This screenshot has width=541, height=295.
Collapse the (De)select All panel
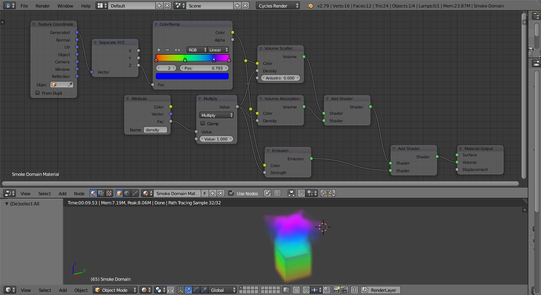pyautogui.click(x=7, y=204)
